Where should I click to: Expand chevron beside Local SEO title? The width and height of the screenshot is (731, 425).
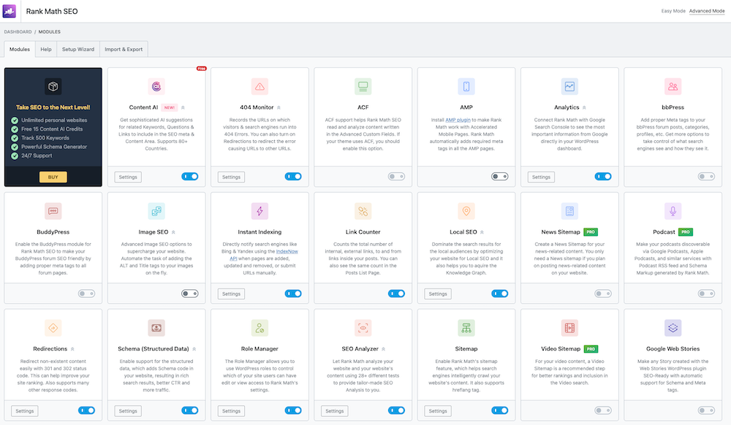(482, 232)
